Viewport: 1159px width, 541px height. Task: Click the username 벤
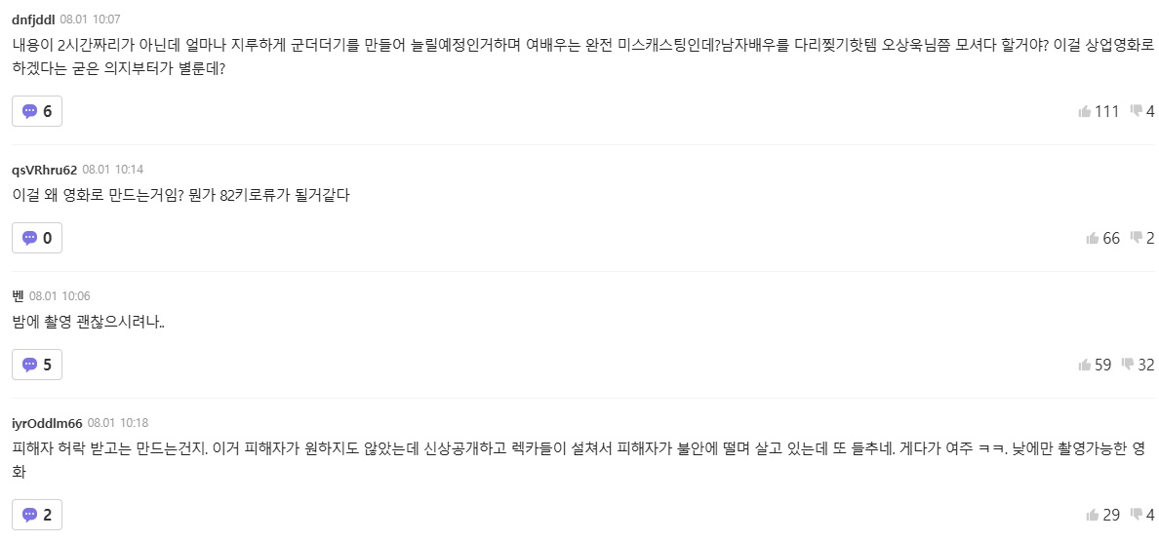(19, 296)
